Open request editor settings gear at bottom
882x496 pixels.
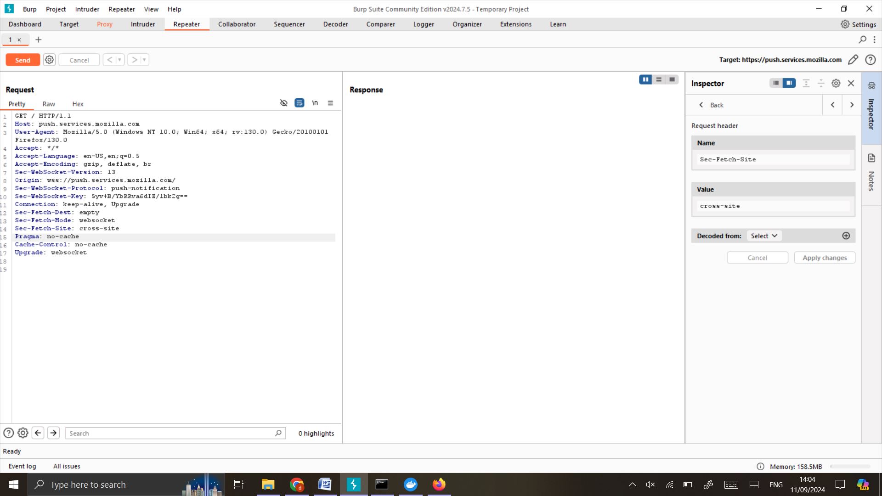pos(23,433)
